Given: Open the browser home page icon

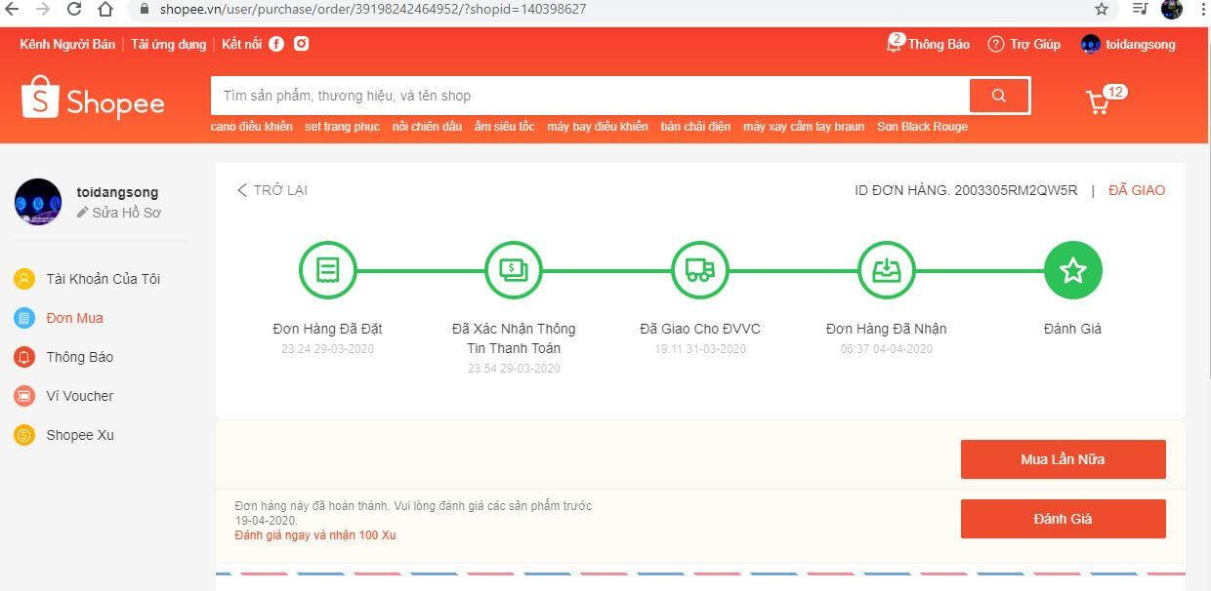Looking at the screenshot, I should 105,9.
